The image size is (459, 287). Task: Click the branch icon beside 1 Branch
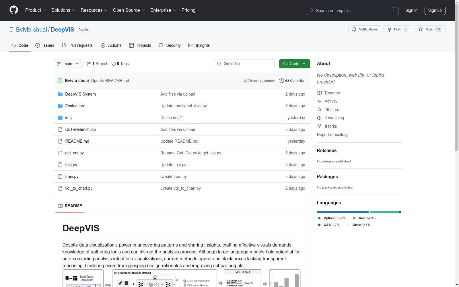[89, 64]
